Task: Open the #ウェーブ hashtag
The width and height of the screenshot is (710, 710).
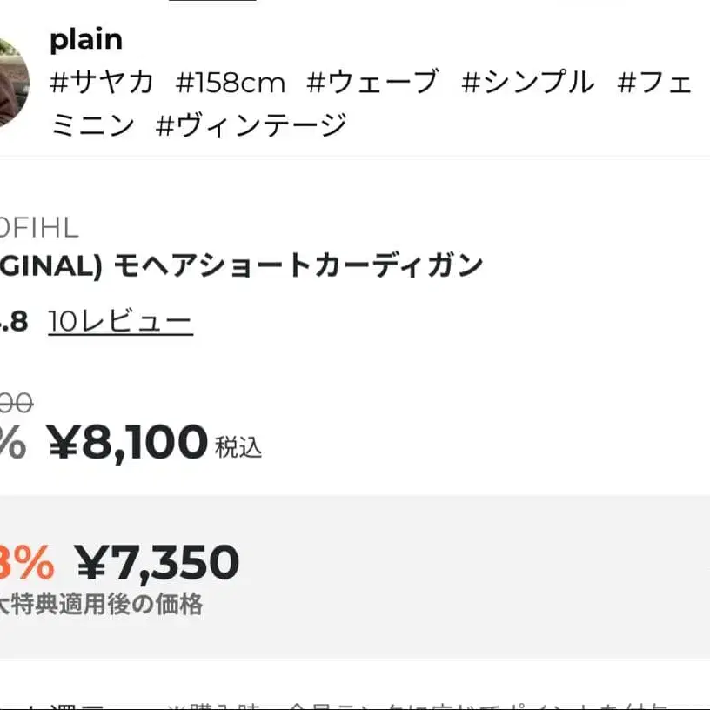Action: [372, 83]
